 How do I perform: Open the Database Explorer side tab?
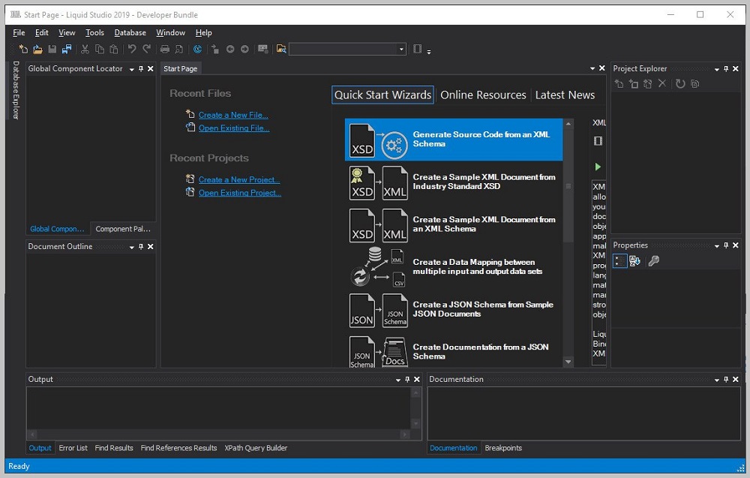[16, 90]
